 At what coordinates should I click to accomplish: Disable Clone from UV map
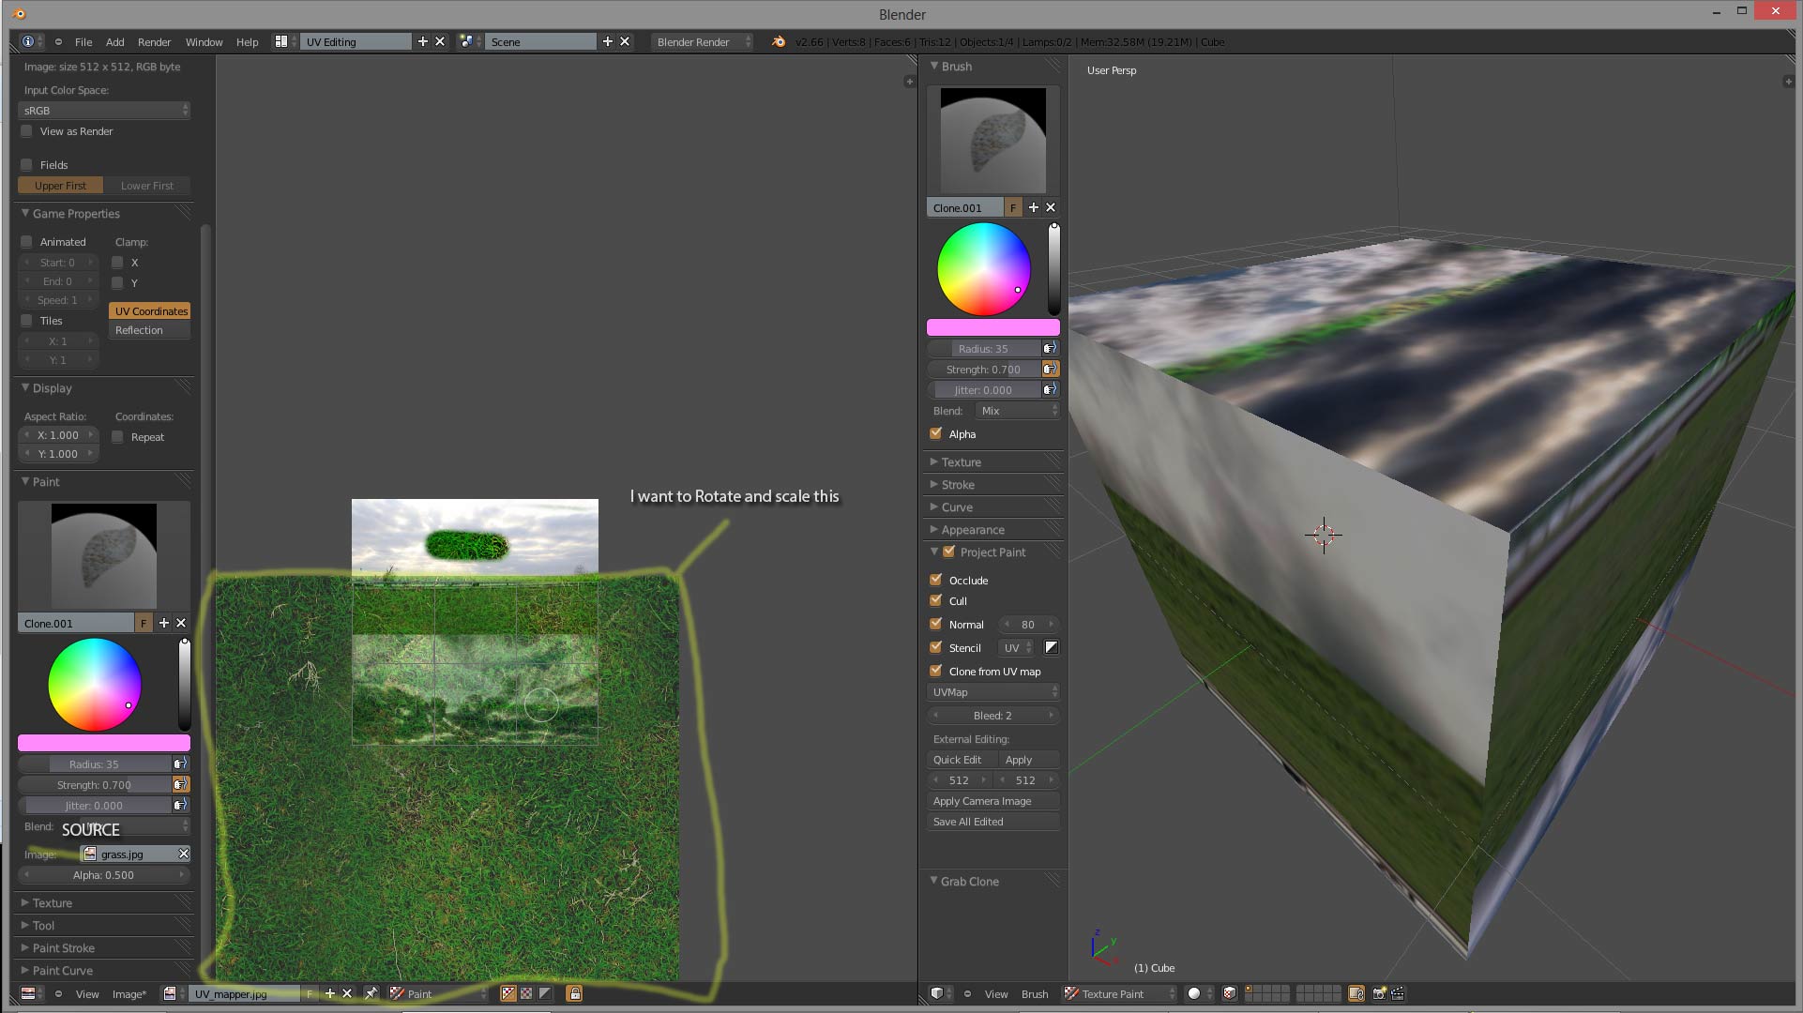[936, 671]
